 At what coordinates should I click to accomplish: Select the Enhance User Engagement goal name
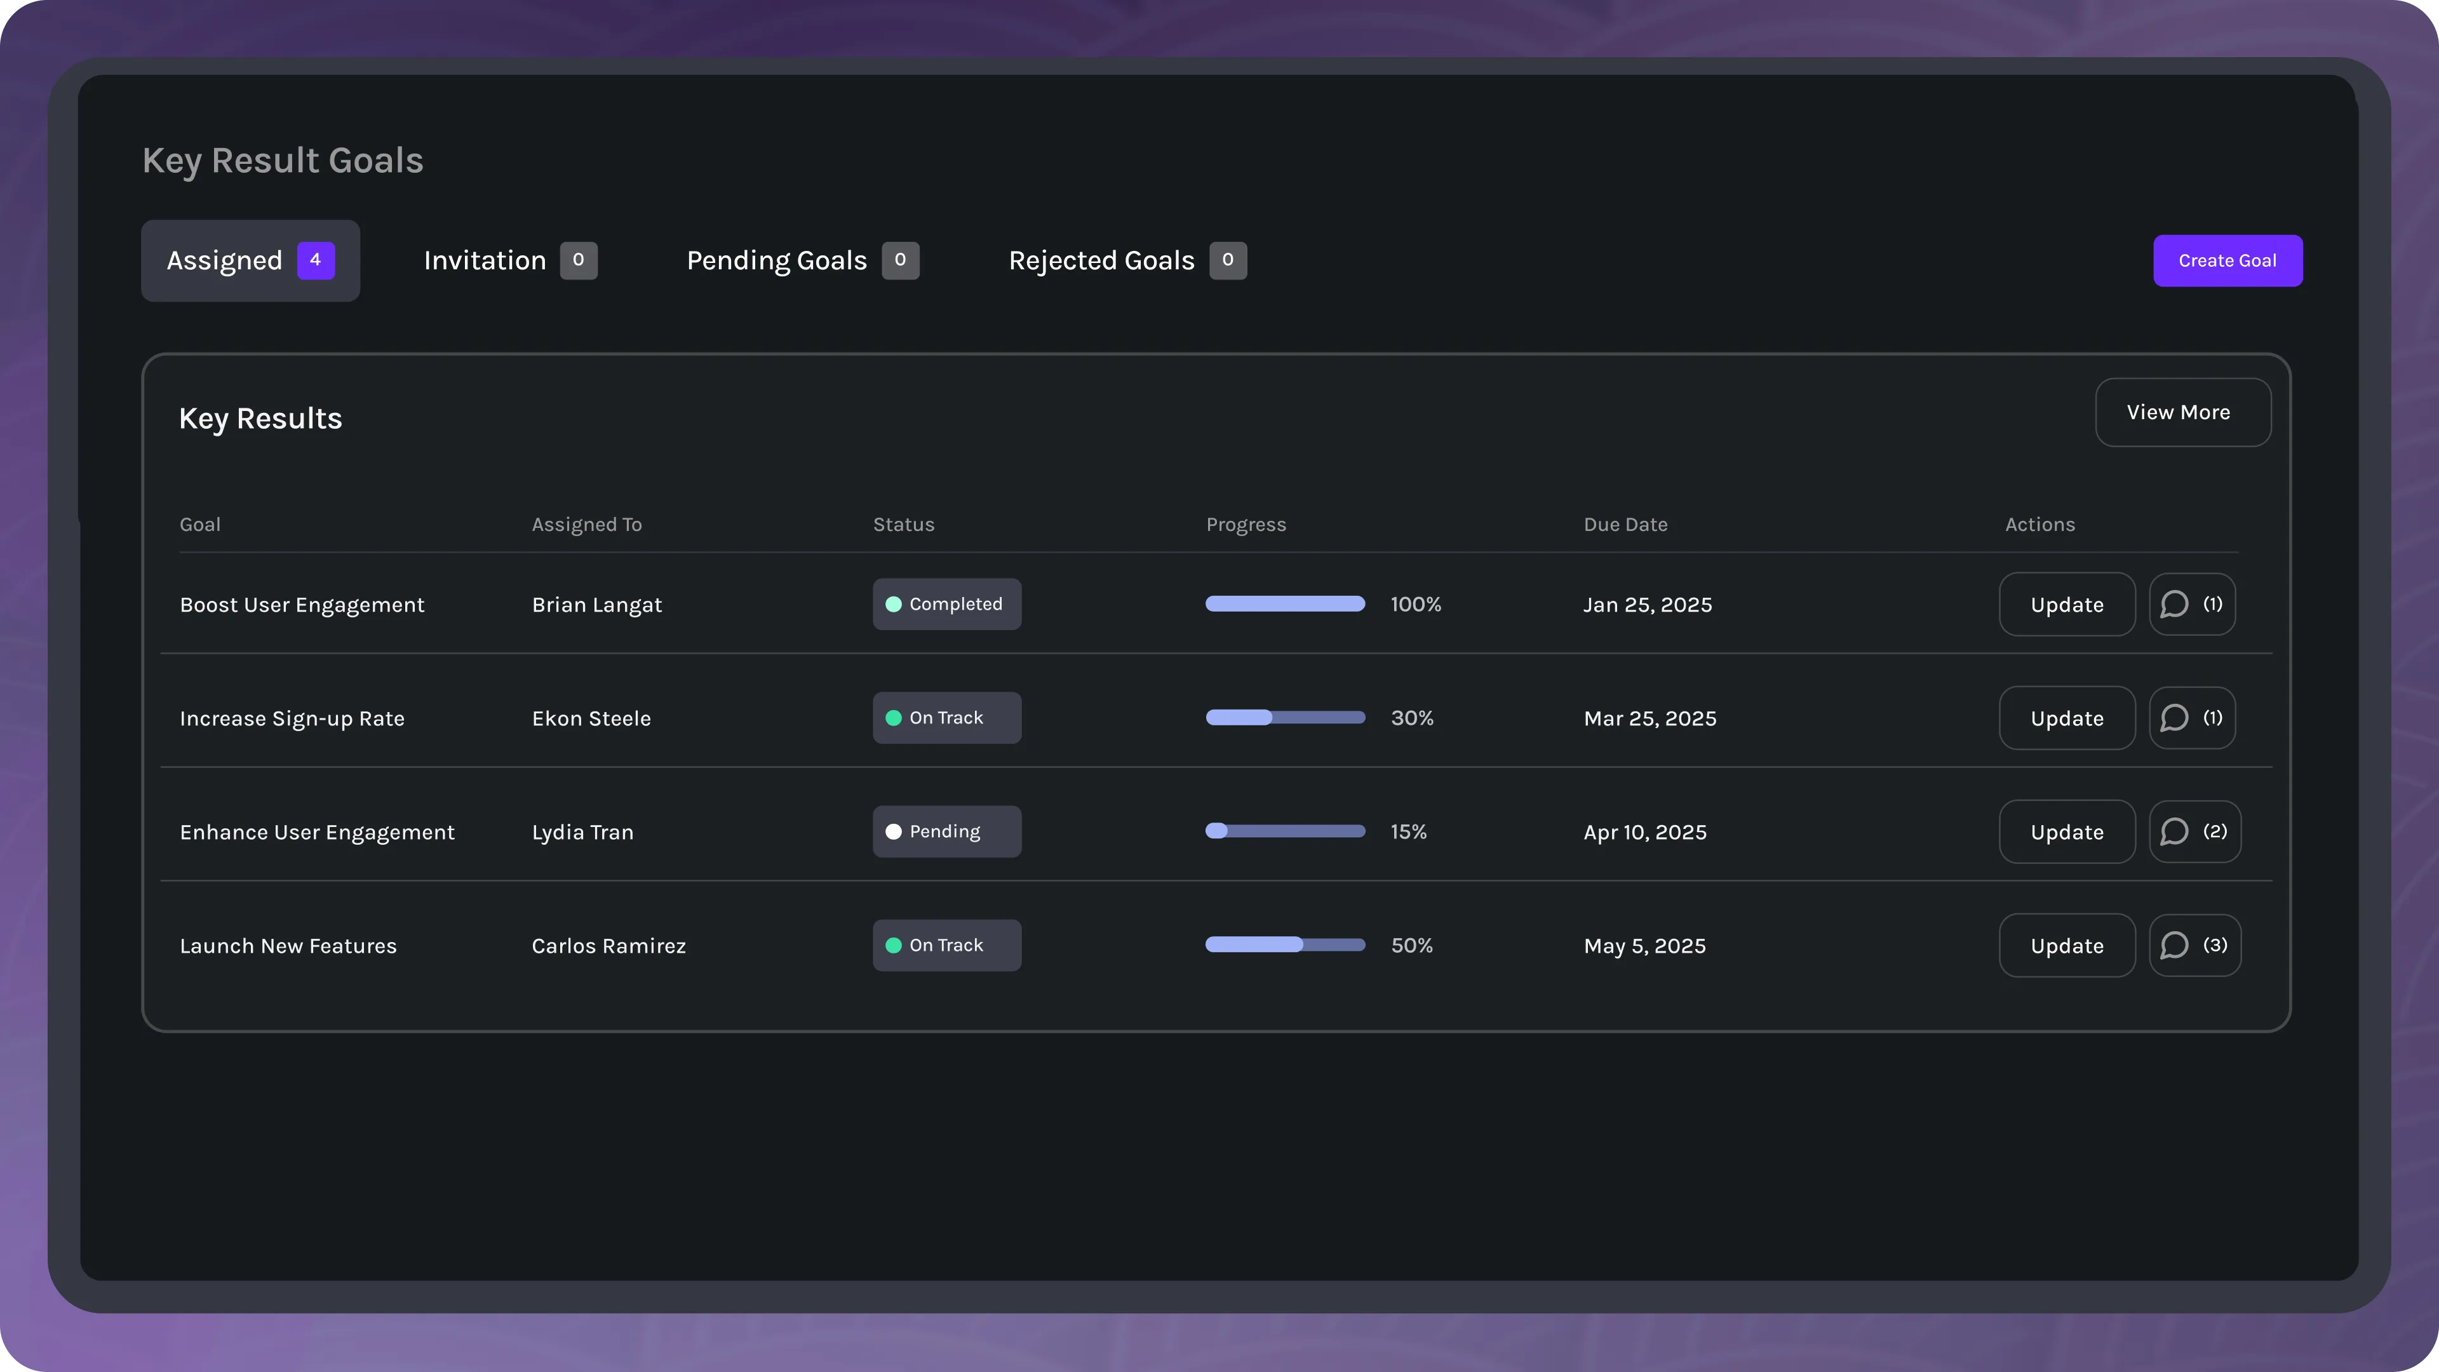317,832
